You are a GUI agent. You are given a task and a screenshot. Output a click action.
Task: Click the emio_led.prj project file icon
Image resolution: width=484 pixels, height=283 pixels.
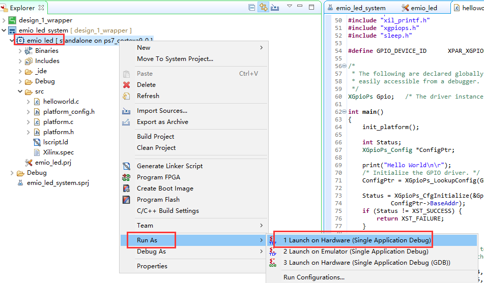(29, 163)
